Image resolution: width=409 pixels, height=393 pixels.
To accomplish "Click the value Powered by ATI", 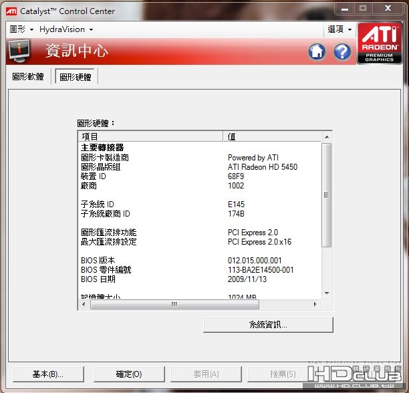I will pyautogui.click(x=253, y=158).
